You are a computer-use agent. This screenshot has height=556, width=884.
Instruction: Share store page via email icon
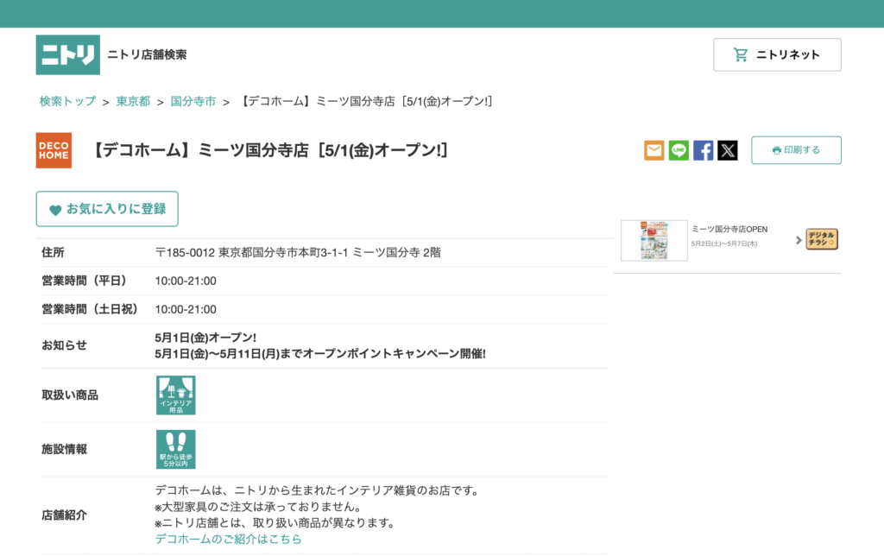[654, 150]
